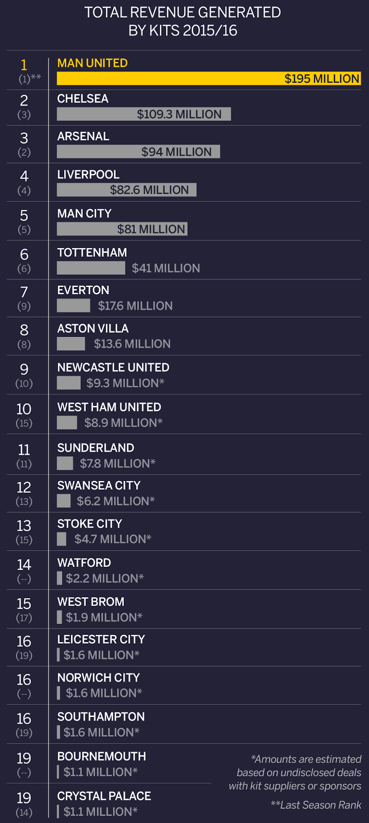369x823 pixels.
Task: Click Tottenham's $41 million label
Action: pos(165,268)
